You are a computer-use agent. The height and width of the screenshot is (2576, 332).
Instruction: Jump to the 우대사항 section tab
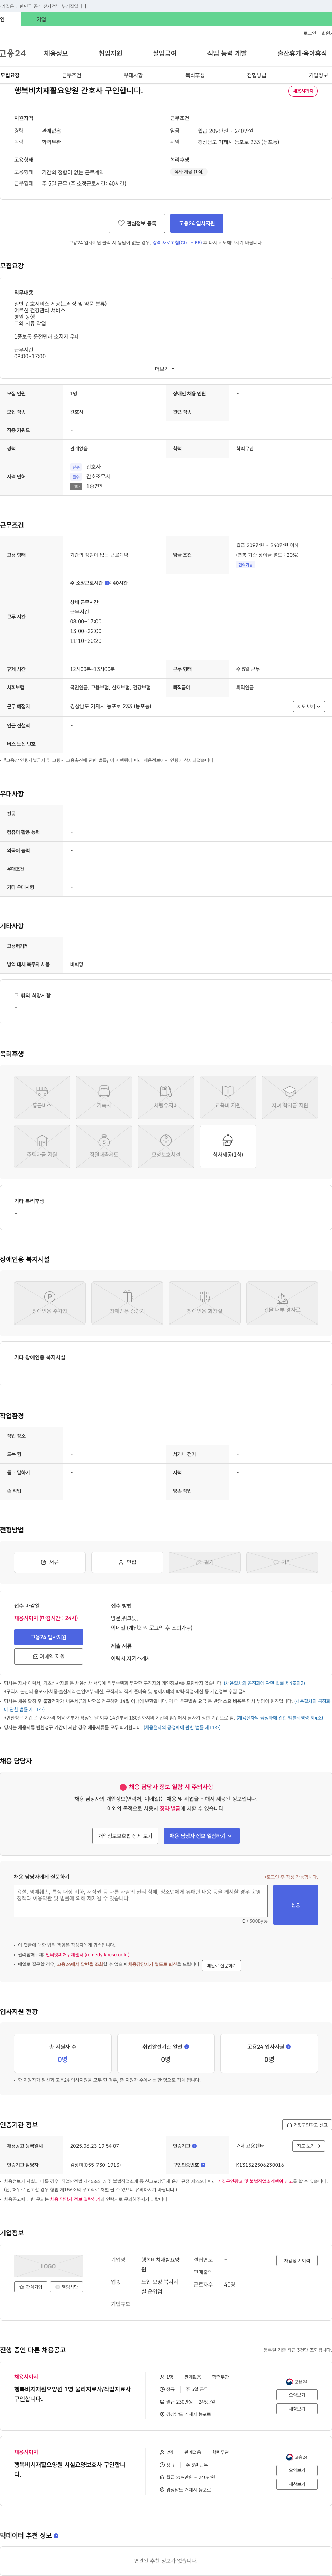click(133, 75)
